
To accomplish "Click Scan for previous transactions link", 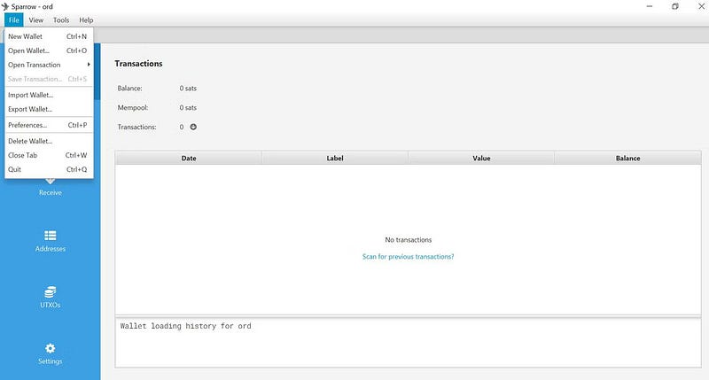I will [x=408, y=257].
